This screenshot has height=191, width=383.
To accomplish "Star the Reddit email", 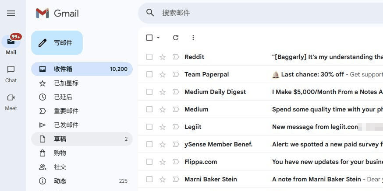I will coord(163,57).
